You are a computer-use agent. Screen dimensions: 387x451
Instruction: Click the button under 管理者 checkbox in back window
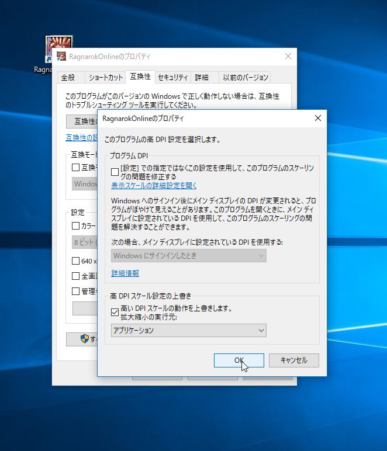tap(85, 308)
